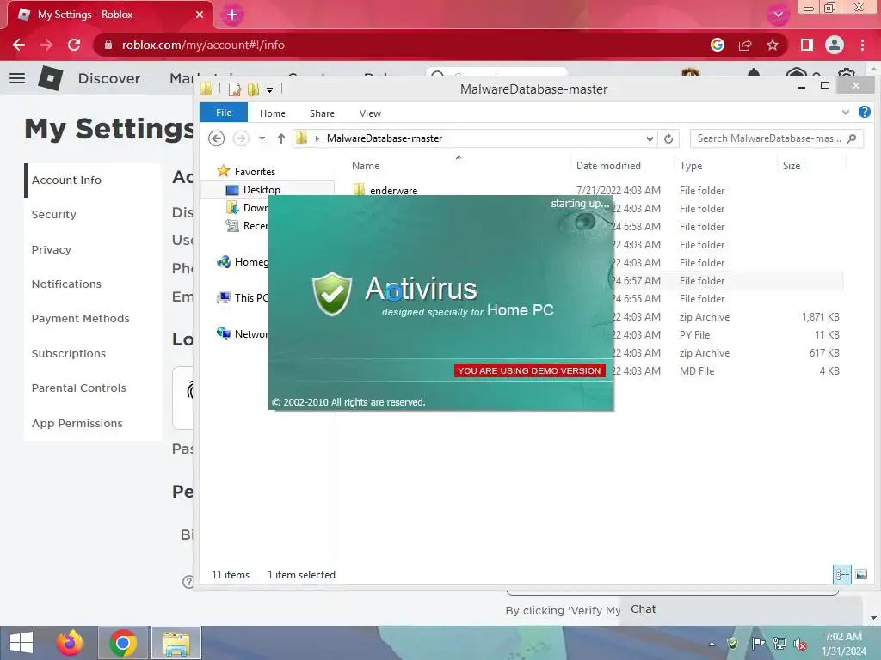Refresh the MalwareDatabase-master folder

coord(668,138)
